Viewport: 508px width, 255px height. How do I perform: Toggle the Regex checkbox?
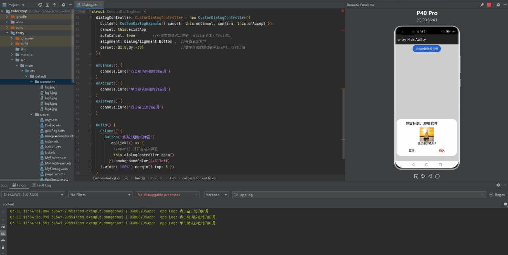(x=491, y=195)
